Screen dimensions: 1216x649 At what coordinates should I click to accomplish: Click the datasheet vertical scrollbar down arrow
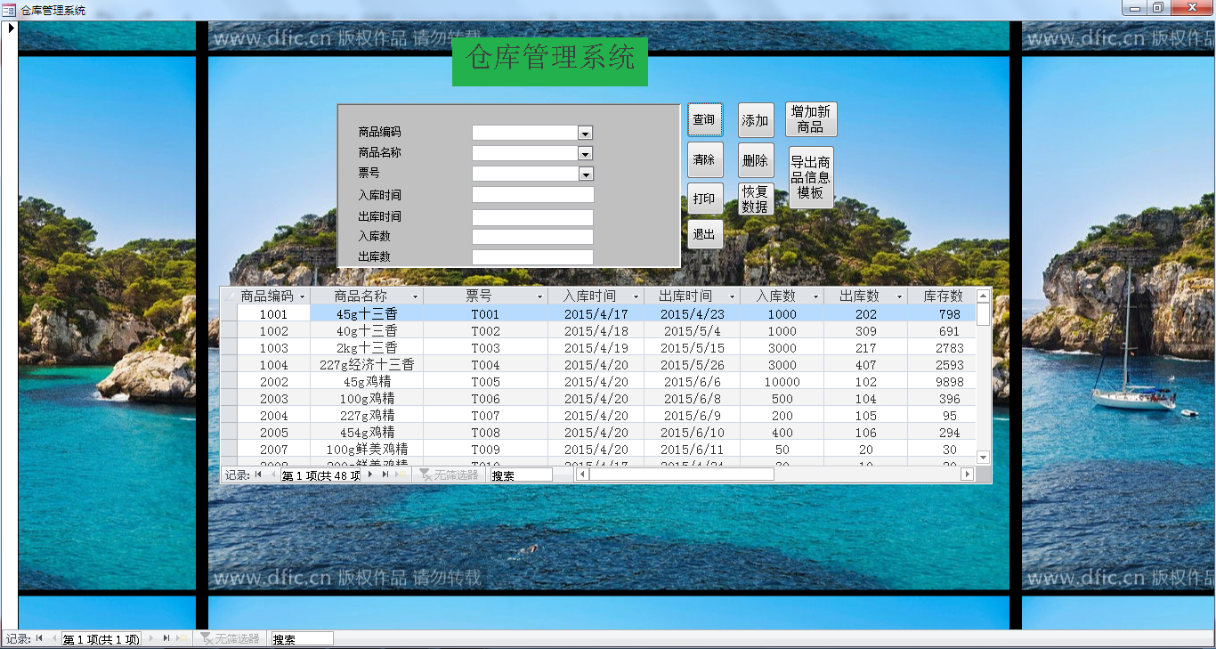[x=983, y=457]
